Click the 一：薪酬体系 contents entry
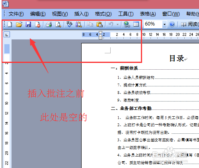This screenshot has width=199, height=168. tap(124, 68)
